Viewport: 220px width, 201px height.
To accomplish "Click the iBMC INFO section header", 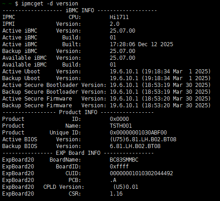I will 80,10.
